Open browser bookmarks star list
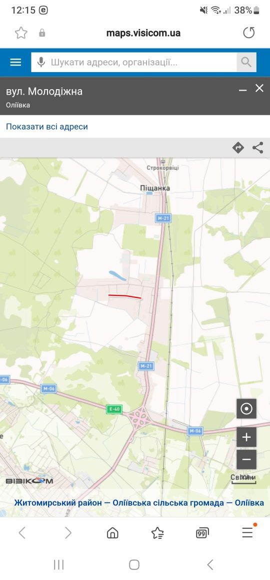This screenshot has height=580, width=270. [x=157, y=532]
